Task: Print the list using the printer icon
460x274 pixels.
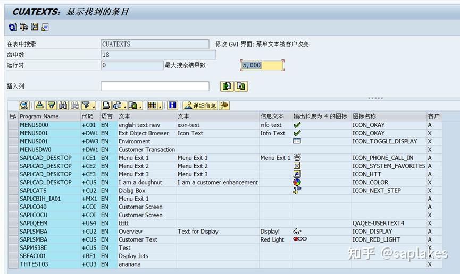Action: (106, 106)
